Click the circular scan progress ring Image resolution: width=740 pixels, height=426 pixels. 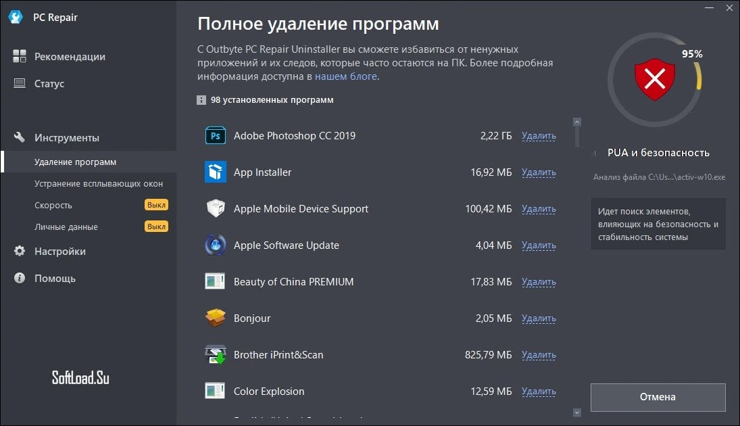point(654,79)
